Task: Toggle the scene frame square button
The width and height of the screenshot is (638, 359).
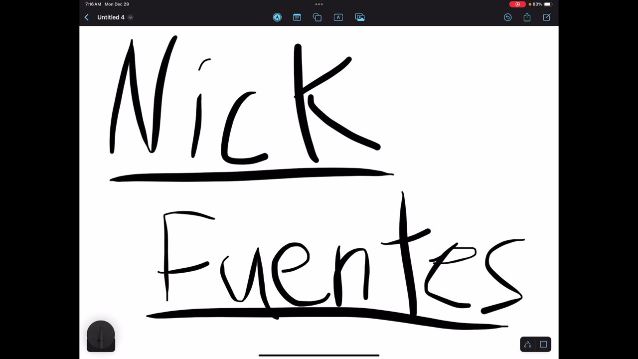Action: click(x=543, y=345)
